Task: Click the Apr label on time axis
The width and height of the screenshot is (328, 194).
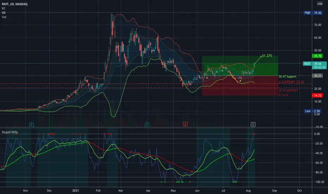Action: (x=148, y=190)
